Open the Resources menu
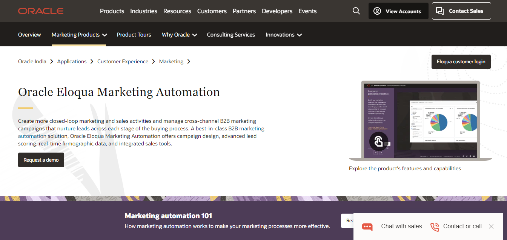 pyautogui.click(x=177, y=11)
